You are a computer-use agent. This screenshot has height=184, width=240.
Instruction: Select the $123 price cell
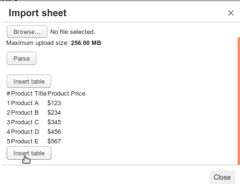[54, 103]
